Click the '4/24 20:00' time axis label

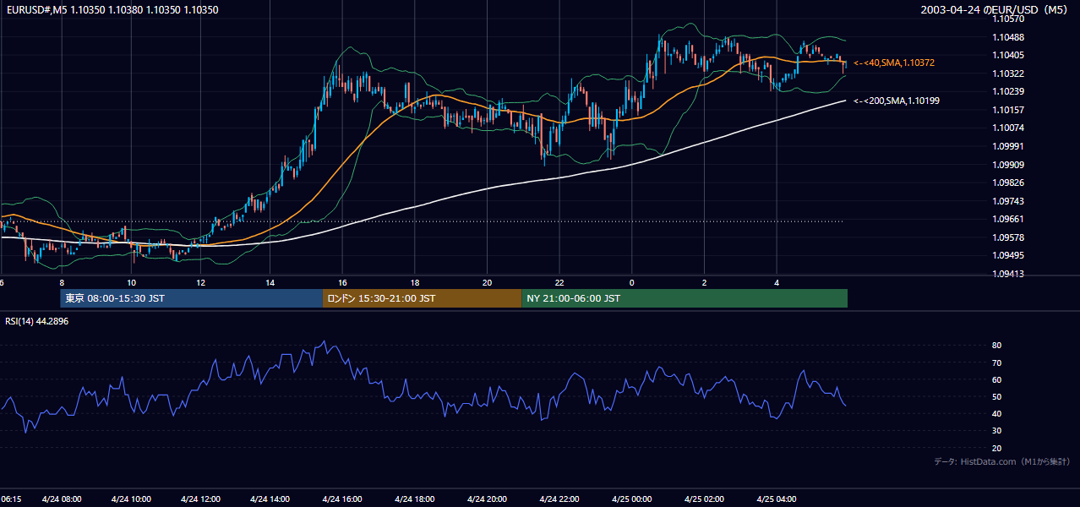486,499
